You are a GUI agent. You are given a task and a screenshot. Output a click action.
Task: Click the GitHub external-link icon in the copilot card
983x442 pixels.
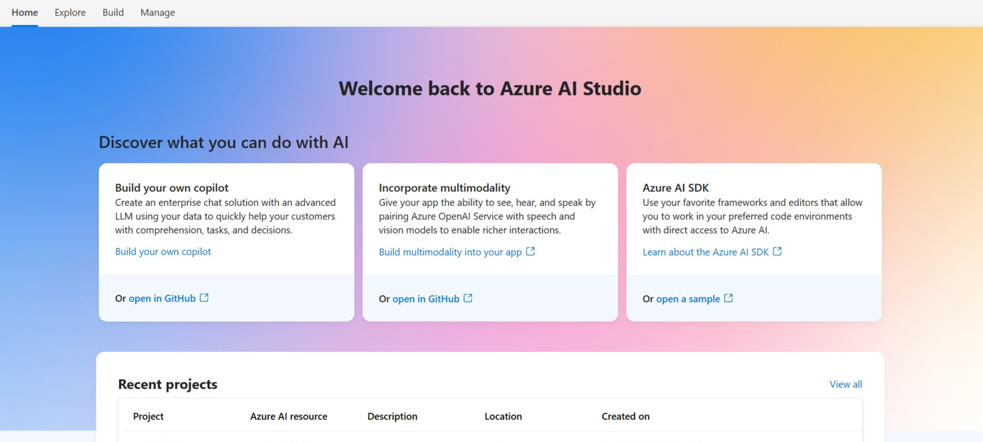click(x=204, y=297)
